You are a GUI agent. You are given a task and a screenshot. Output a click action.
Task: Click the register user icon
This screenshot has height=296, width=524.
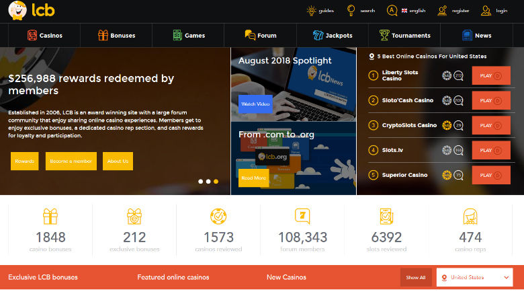(442, 11)
